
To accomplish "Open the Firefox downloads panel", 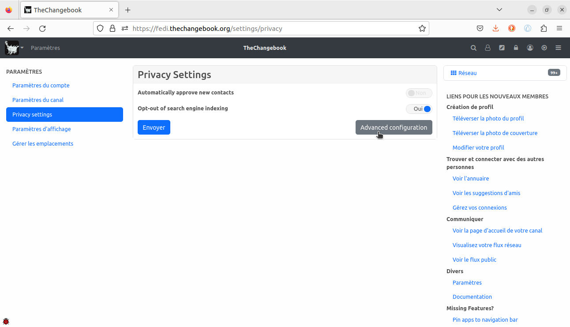I will (496, 28).
